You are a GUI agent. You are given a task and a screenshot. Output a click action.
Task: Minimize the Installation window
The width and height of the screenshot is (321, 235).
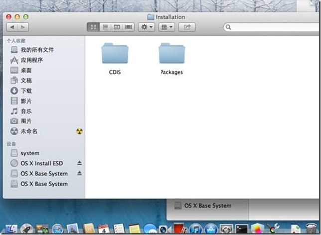17,17
